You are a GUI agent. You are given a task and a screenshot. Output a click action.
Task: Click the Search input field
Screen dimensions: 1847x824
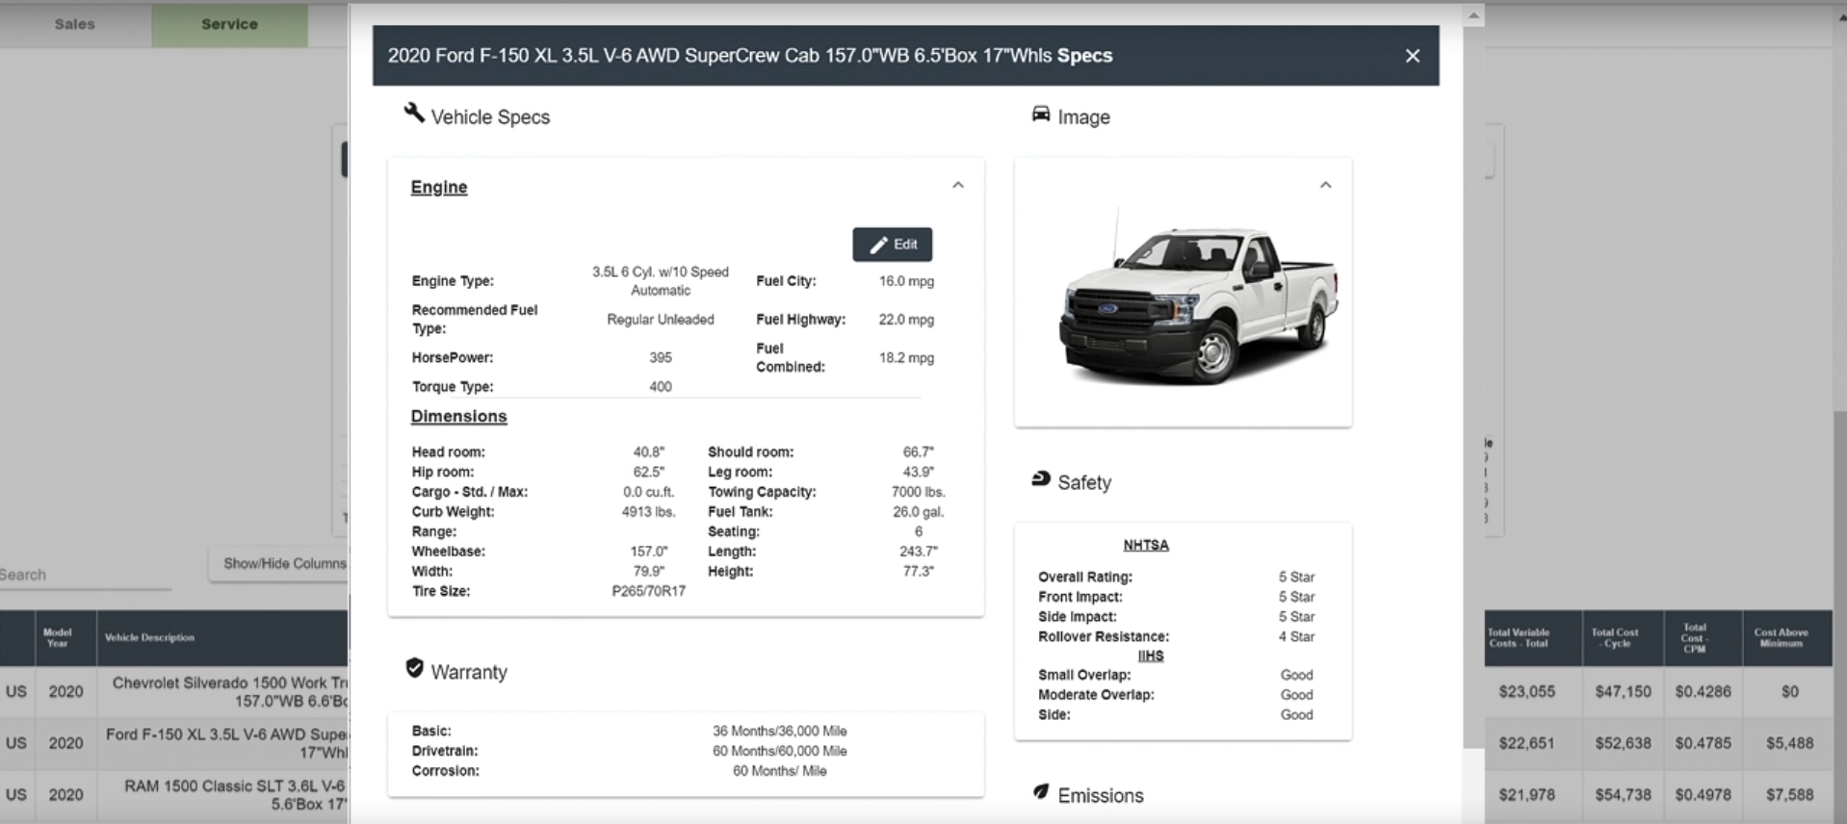click(x=85, y=575)
